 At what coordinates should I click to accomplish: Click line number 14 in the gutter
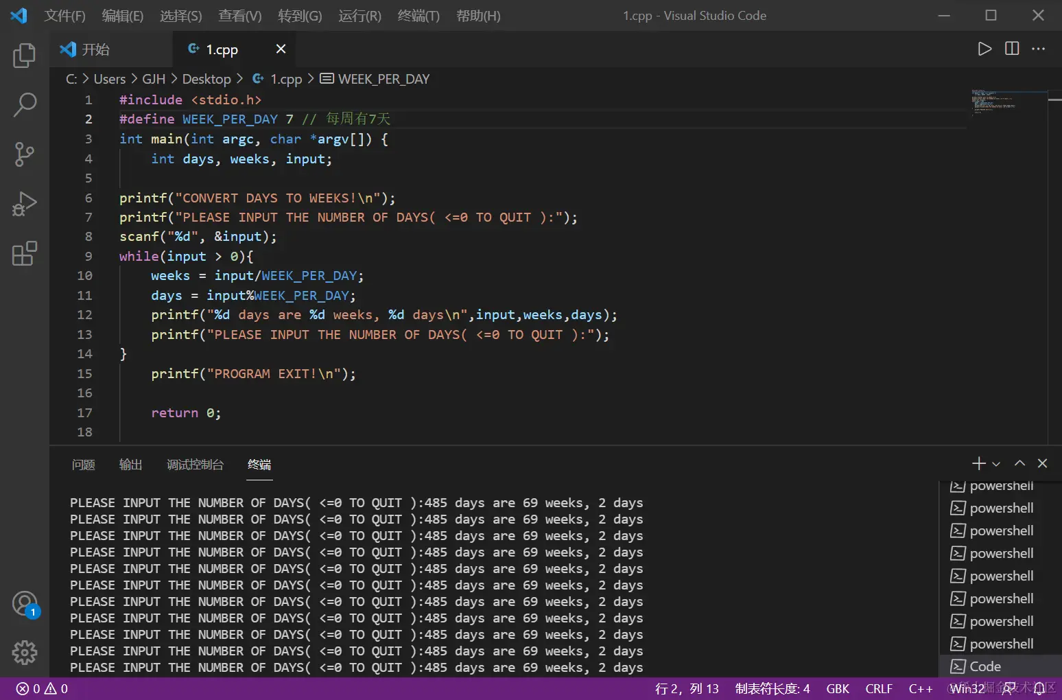[x=84, y=354]
